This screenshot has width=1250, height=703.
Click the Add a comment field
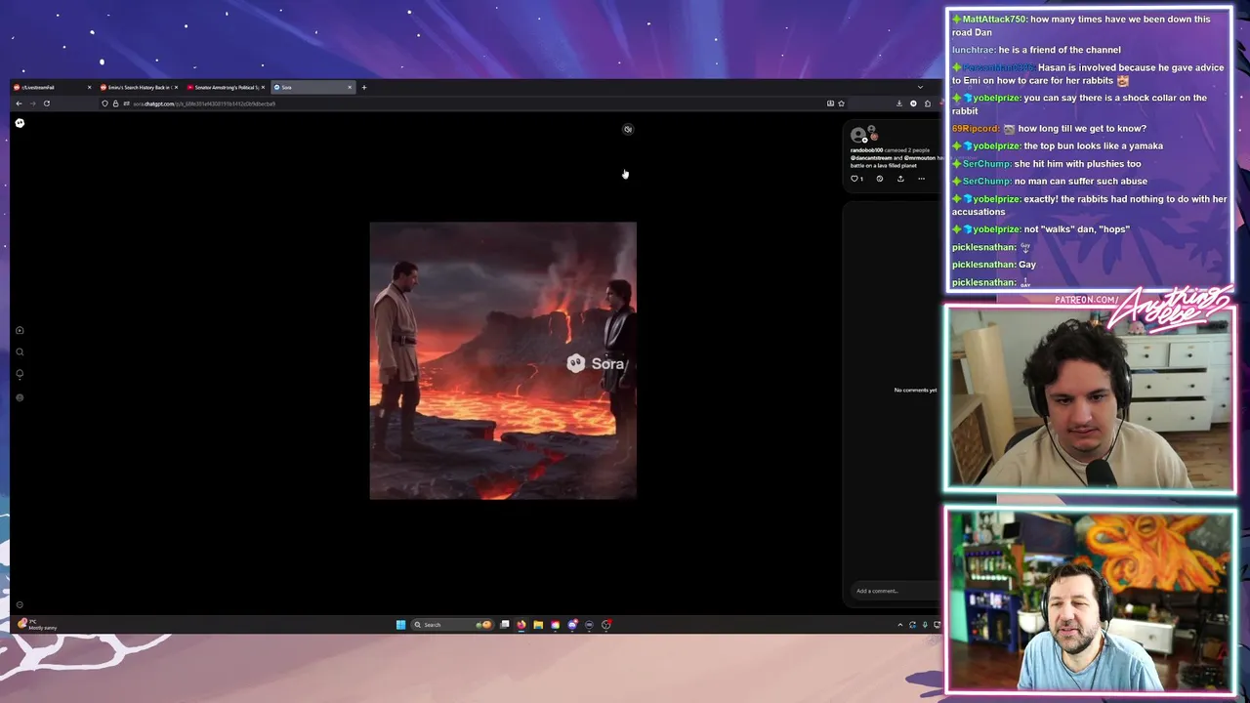click(895, 591)
